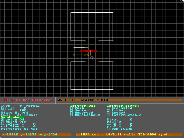Screen dimensions: 184x138
Task: Select the restState 0: Off field
Action: click(x=19, y=129)
